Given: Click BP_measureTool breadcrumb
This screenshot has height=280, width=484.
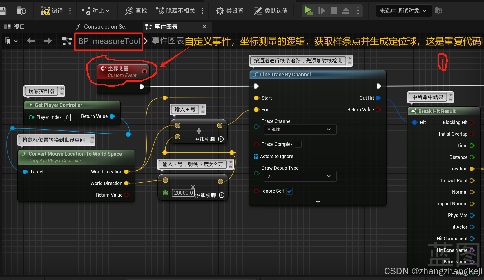Looking at the screenshot, I should coord(109,41).
